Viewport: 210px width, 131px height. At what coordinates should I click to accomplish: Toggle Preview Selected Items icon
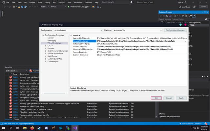click(x=194, y=16)
